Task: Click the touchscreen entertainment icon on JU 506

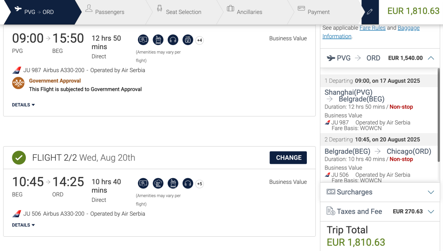Action: pos(143,183)
